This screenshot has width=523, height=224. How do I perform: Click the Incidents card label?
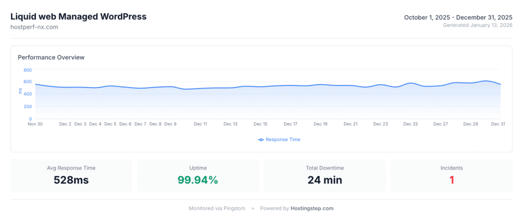tap(451, 168)
